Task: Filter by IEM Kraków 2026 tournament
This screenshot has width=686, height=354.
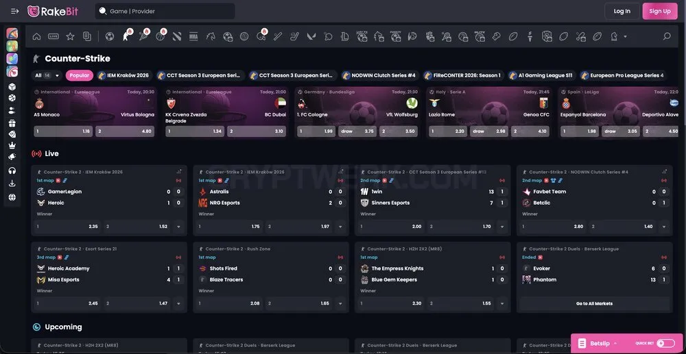Action: 123,75
